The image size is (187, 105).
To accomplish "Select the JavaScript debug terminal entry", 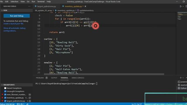I will [182, 85].
